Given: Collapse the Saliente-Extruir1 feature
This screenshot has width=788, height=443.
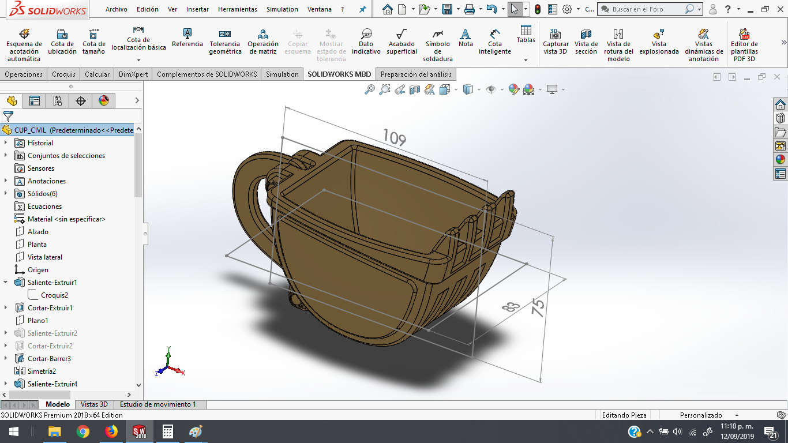Looking at the screenshot, I should coord(6,283).
